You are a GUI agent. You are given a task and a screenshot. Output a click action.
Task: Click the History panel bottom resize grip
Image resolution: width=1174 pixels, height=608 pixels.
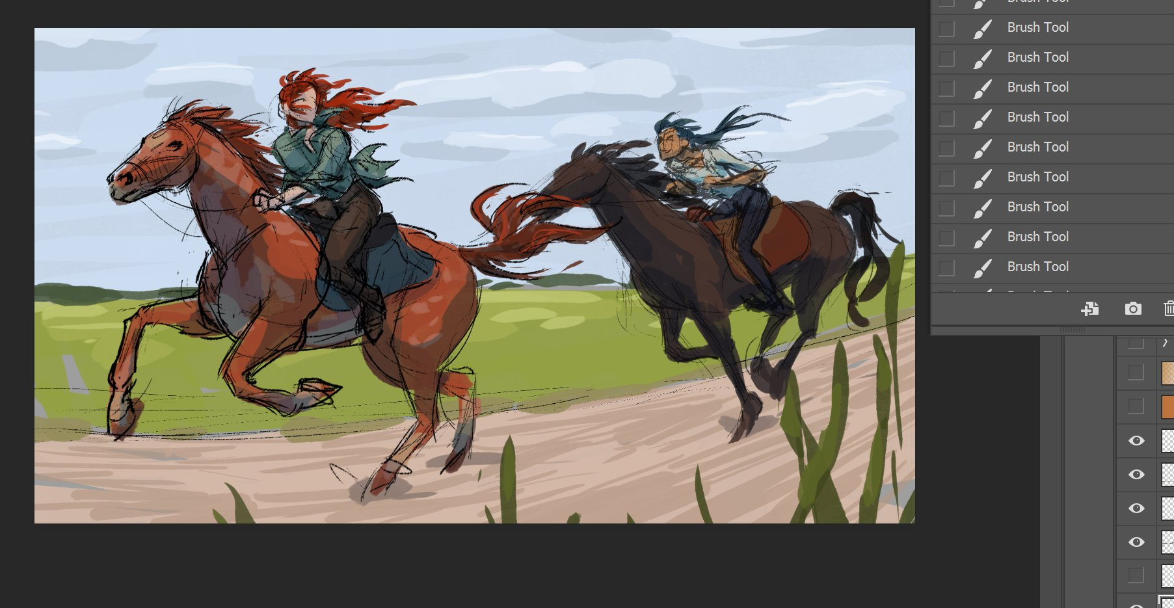click(1072, 330)
